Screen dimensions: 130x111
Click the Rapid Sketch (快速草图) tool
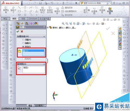(x=110, y=11)
